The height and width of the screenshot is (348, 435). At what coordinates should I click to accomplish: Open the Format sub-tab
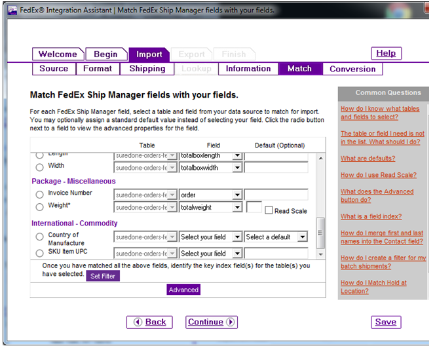click(x=98, y=69)
